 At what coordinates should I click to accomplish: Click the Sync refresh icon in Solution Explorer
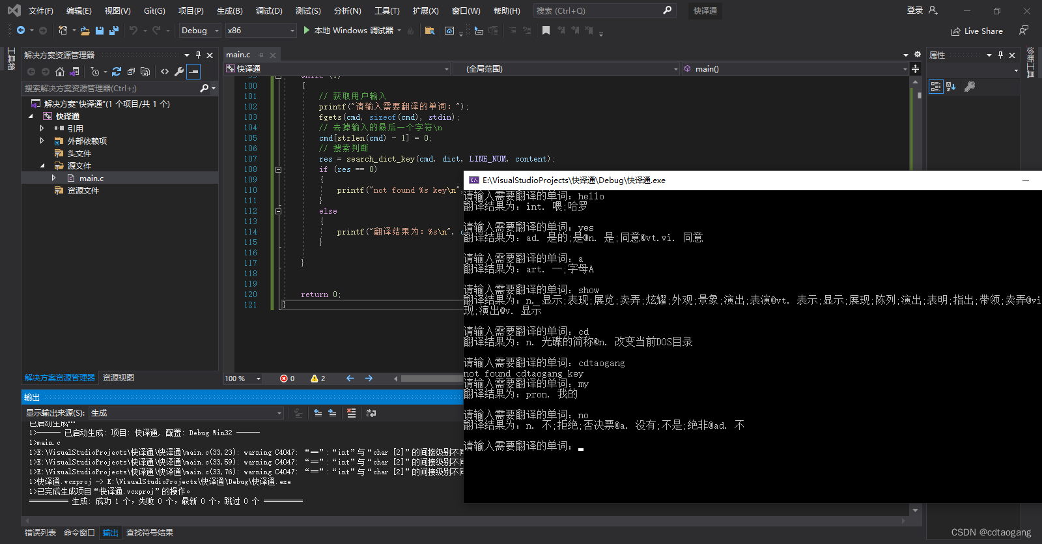(117, 72)
